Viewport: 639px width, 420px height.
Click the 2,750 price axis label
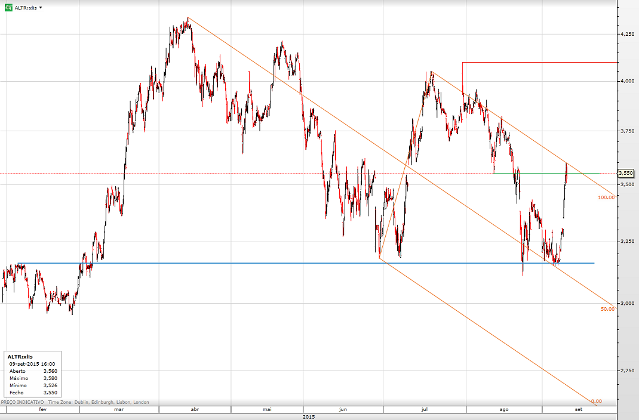pos(627,370)
